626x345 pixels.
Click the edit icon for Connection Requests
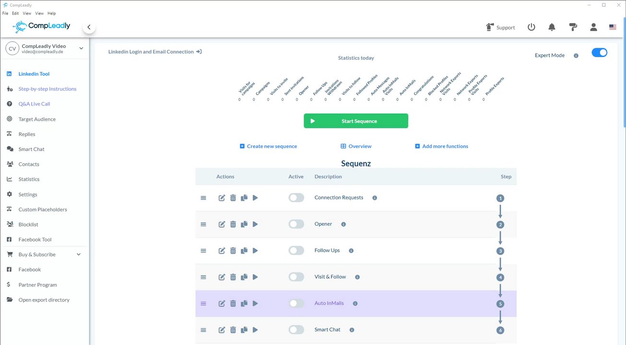point(222,198)
